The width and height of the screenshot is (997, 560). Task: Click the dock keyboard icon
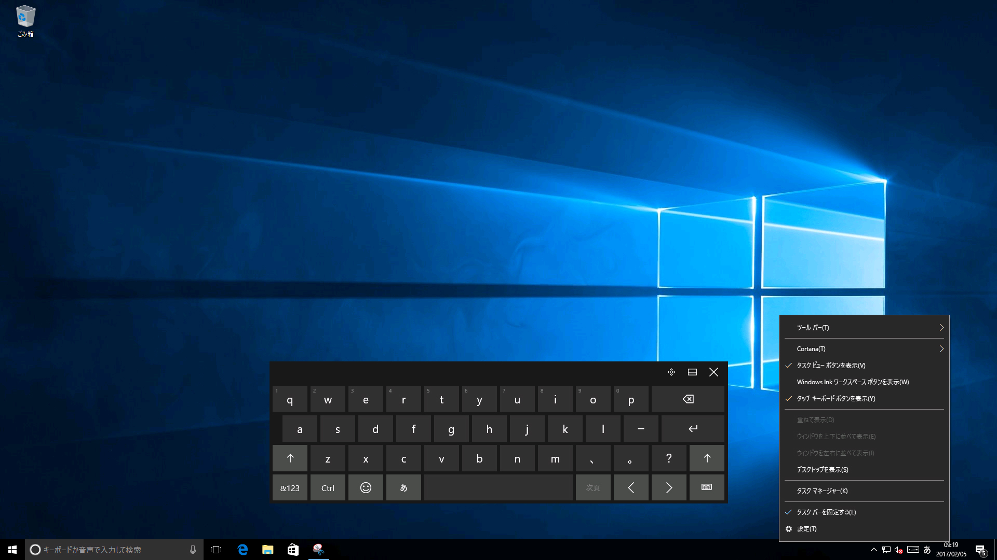click(x=692, y=372)
